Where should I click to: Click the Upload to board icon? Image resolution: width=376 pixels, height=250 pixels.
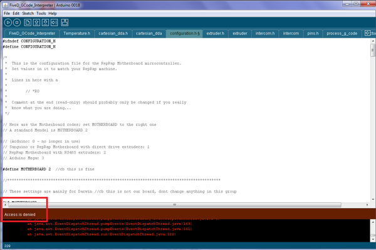(54, 23)
